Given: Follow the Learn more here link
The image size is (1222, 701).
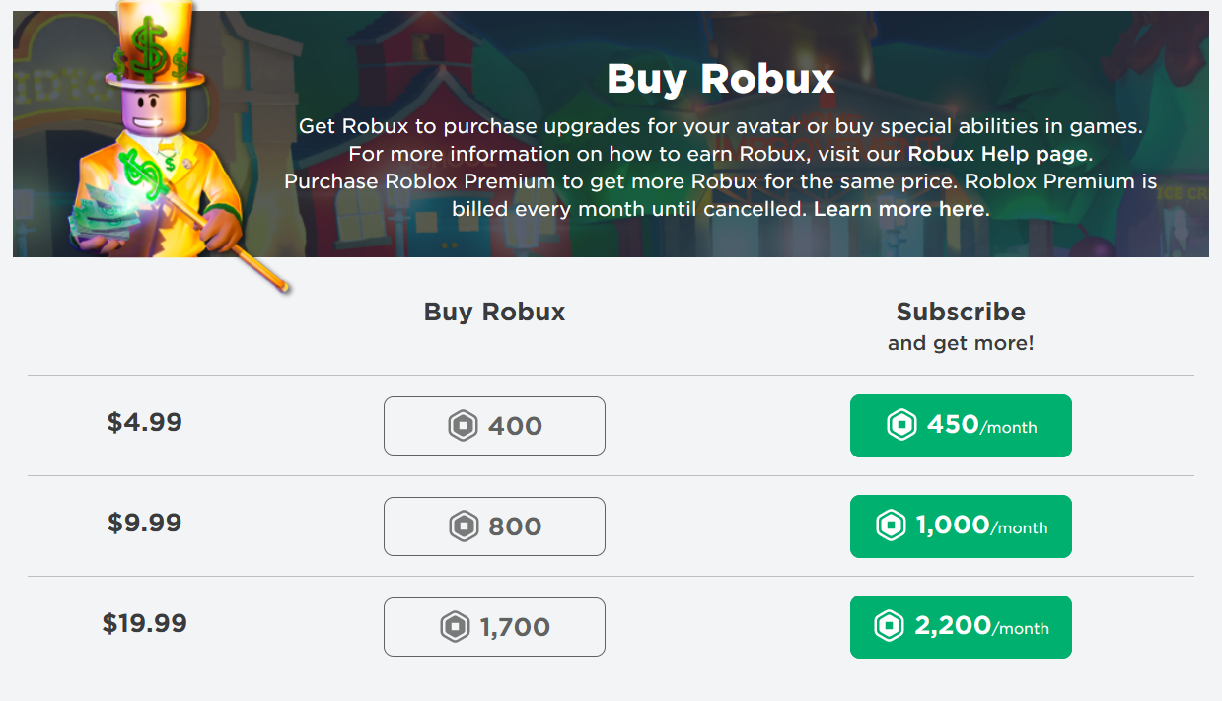Looking at the screenshot, I should tap(899, 209).
